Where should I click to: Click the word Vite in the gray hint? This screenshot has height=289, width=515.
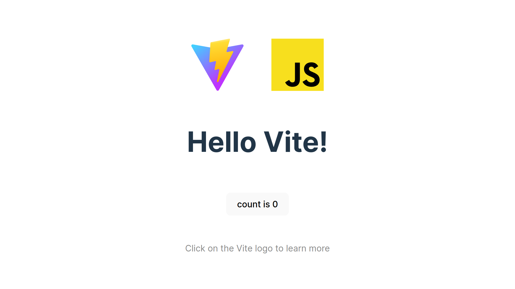tap(244, 248)
